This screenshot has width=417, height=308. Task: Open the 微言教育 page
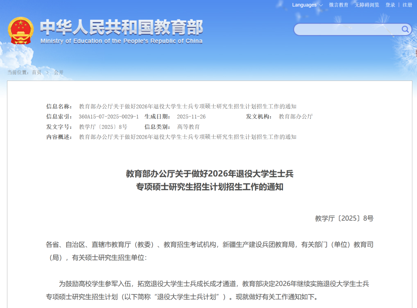pyautogui.click(x=338, y=5)
